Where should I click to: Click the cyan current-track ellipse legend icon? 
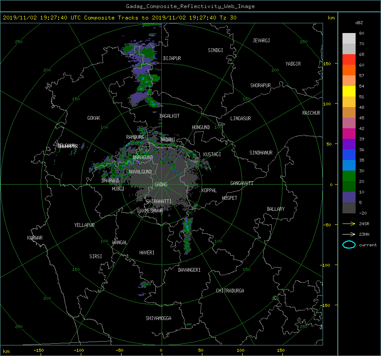(x=349, y=245)
